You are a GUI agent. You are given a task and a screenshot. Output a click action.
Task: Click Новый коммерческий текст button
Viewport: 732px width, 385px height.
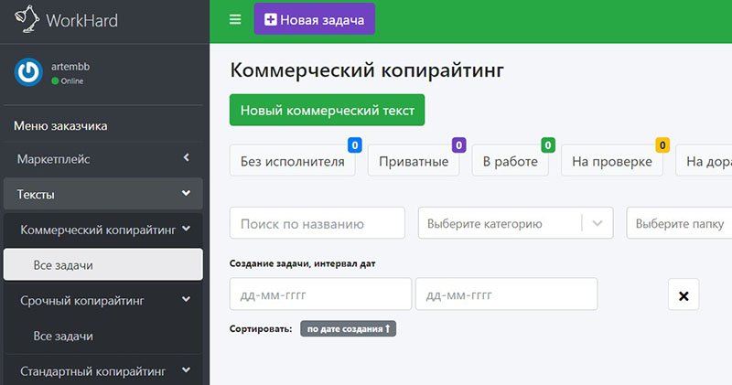pos(327,110)
